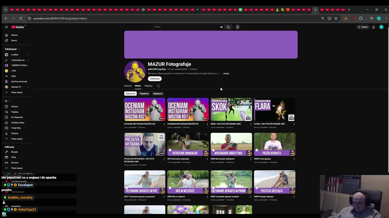Image resolution: width=389 pixels, height=218 pixels.
Task: Filter videos by Najstarsze
Action: [158, 94]
